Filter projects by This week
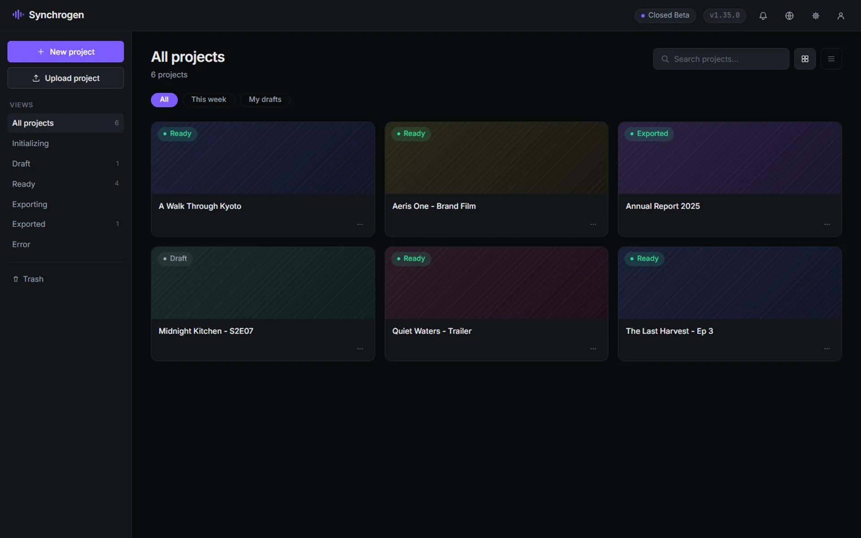This screenshot has width=861, height=538. pos(209,100)
